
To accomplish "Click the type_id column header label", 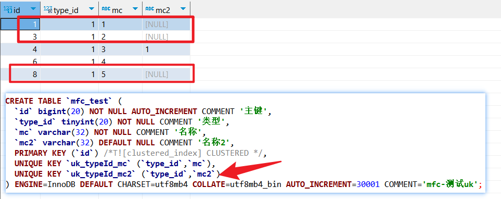I will tap(66, 10).
